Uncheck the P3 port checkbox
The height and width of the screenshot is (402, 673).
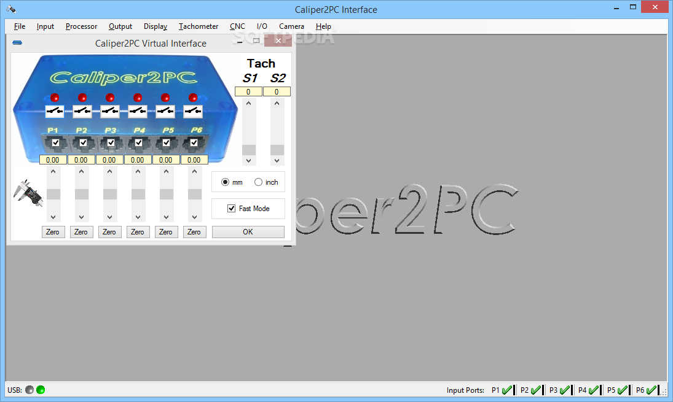(111, 143)
